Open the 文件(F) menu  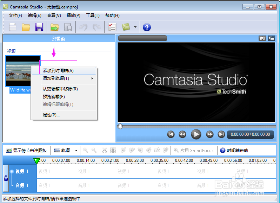point(15,15)
